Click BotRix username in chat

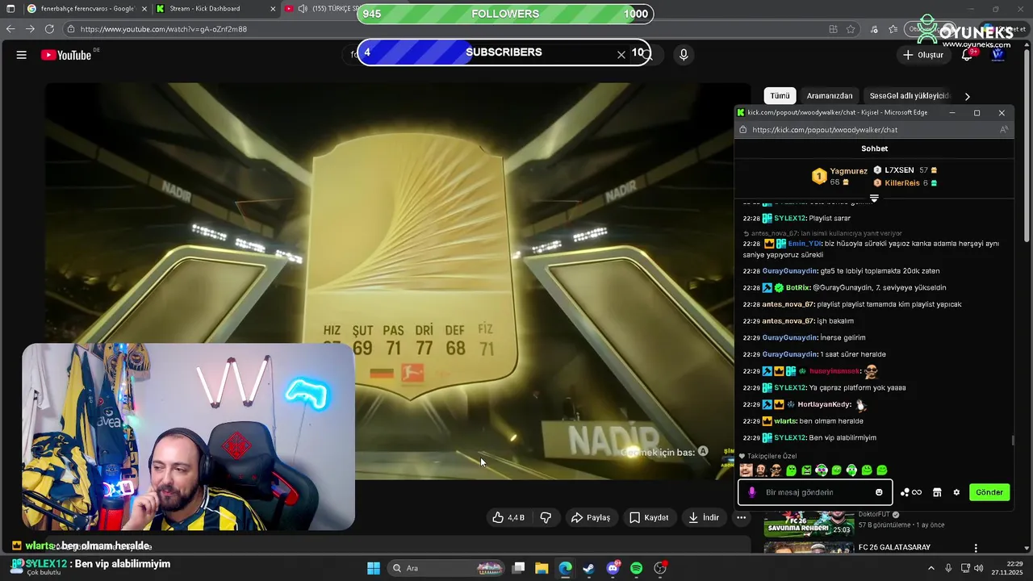pyautogui.click(x=797, y=288)
